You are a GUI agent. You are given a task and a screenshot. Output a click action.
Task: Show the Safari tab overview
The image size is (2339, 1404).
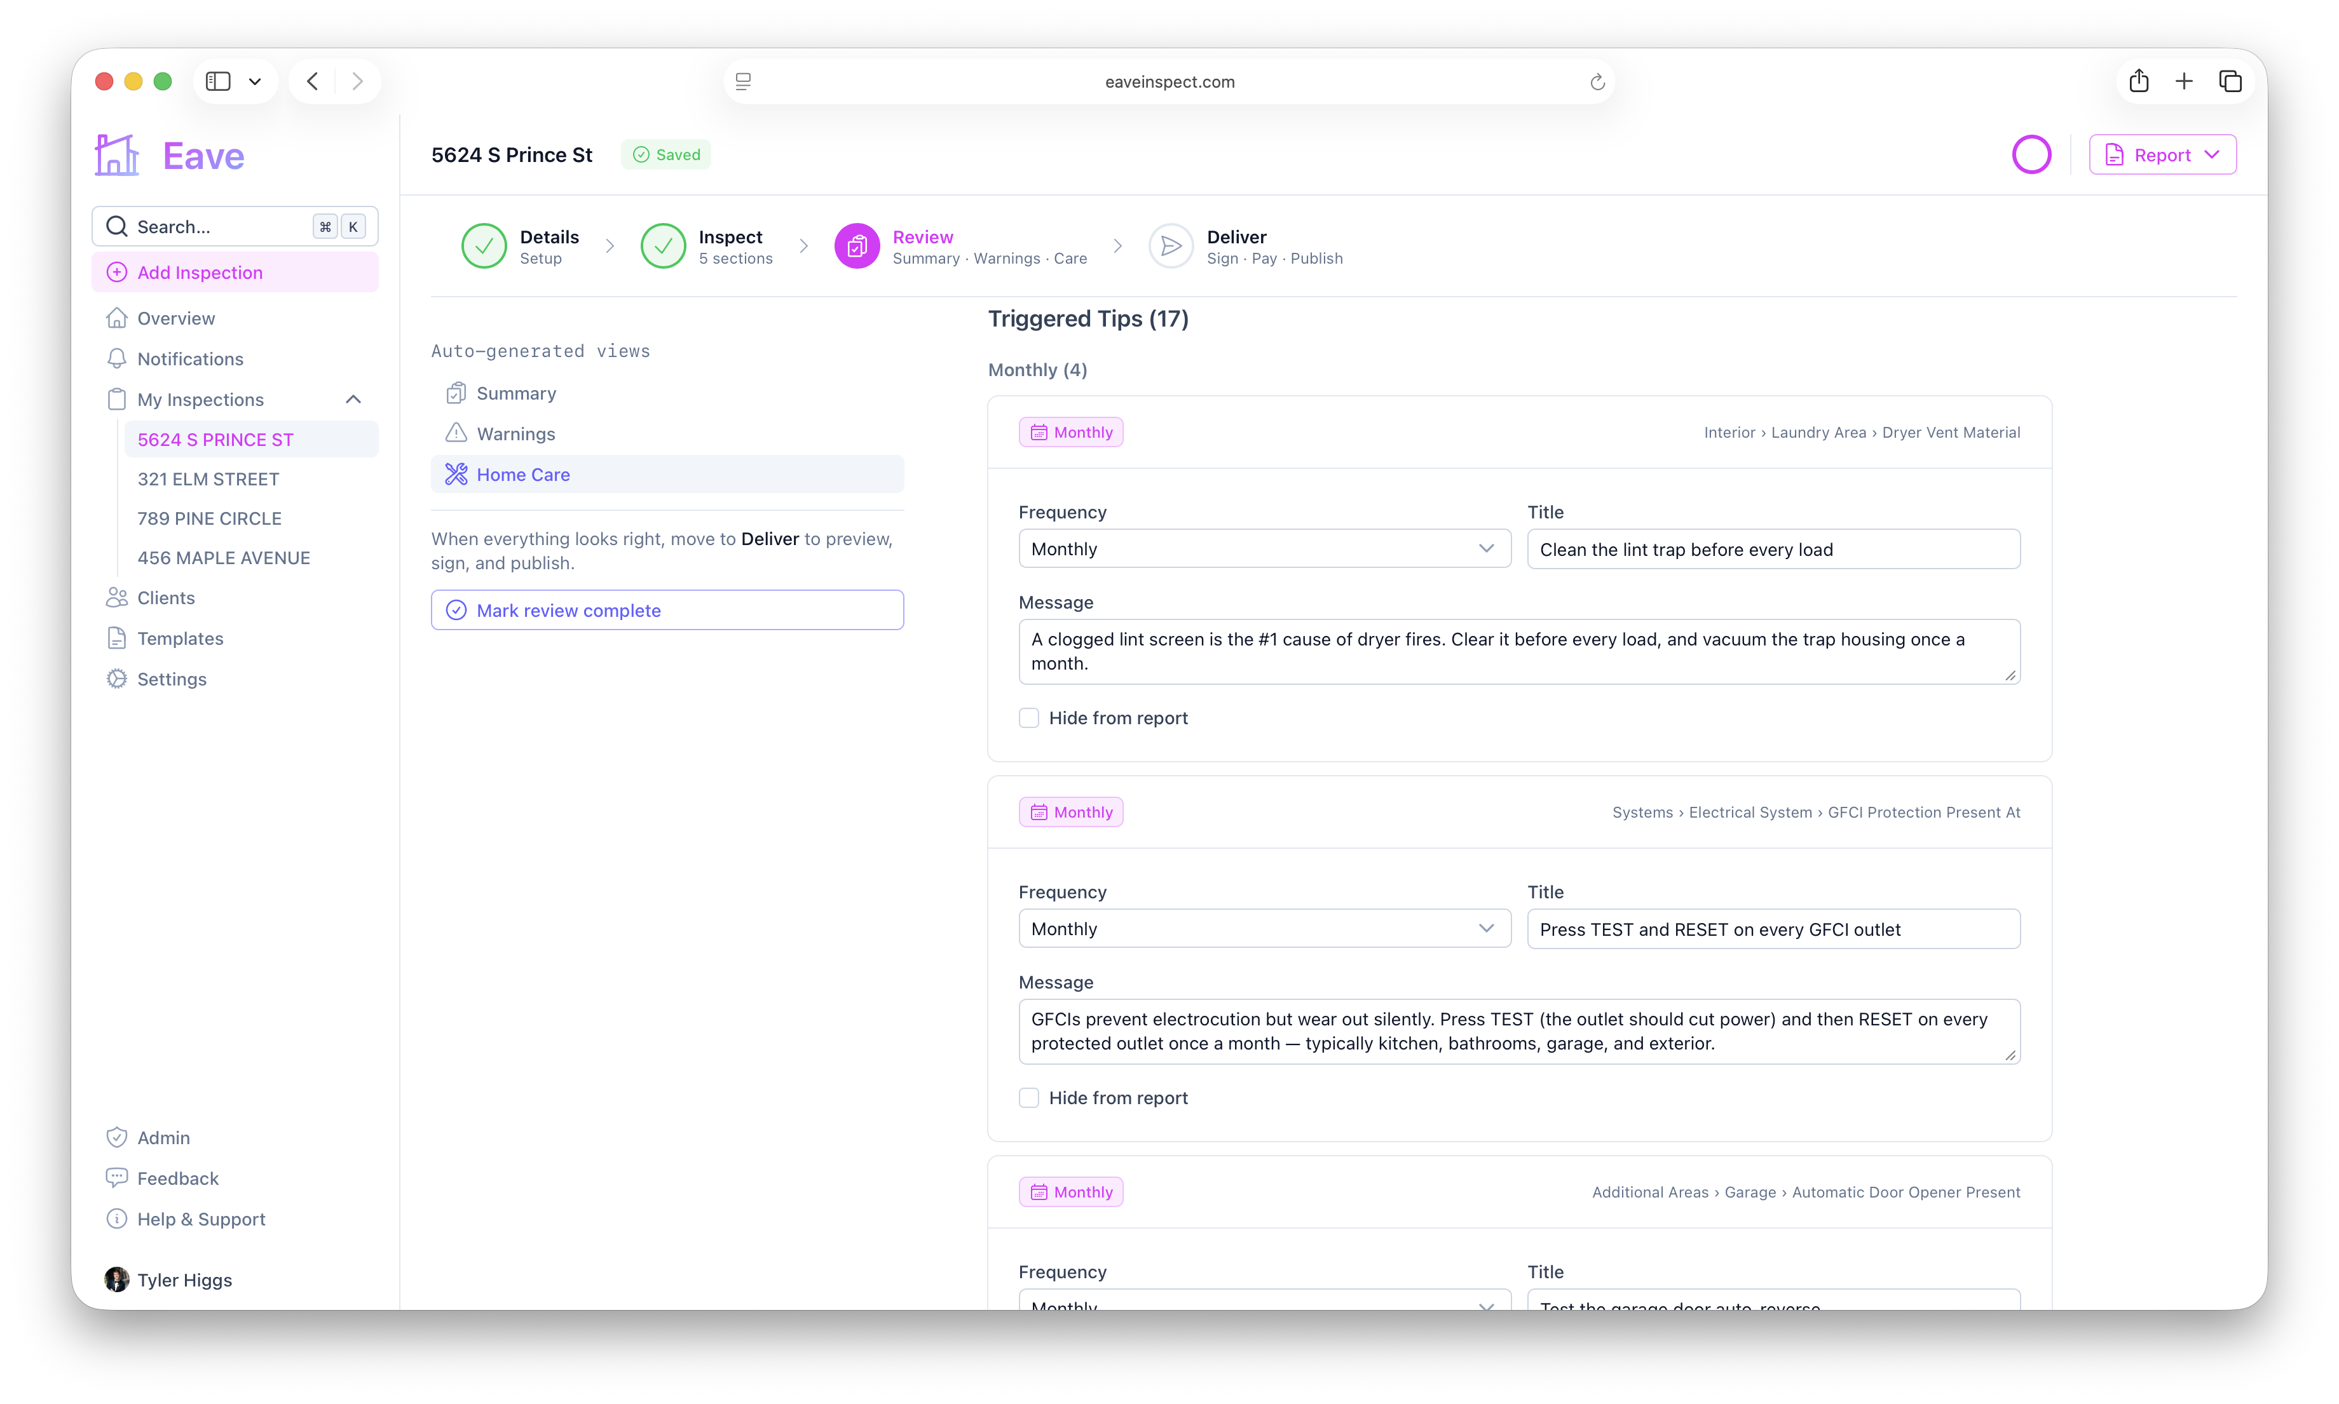(2230, 81)
